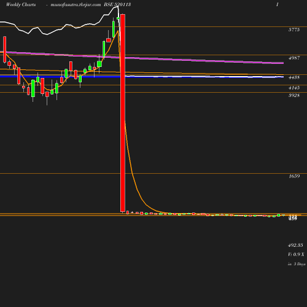
Task: Click the "Weekly Charts" title text
Action: [21, 4]
